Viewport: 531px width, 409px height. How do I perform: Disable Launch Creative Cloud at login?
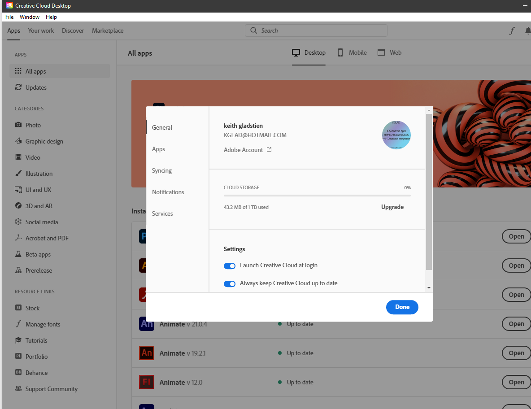pyautogui.click(x=230, y=265)
